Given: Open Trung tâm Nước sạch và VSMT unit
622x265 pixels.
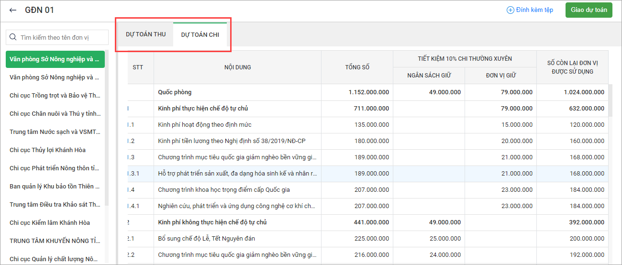Looking at the screenshot, I should (x=54, y=132).
